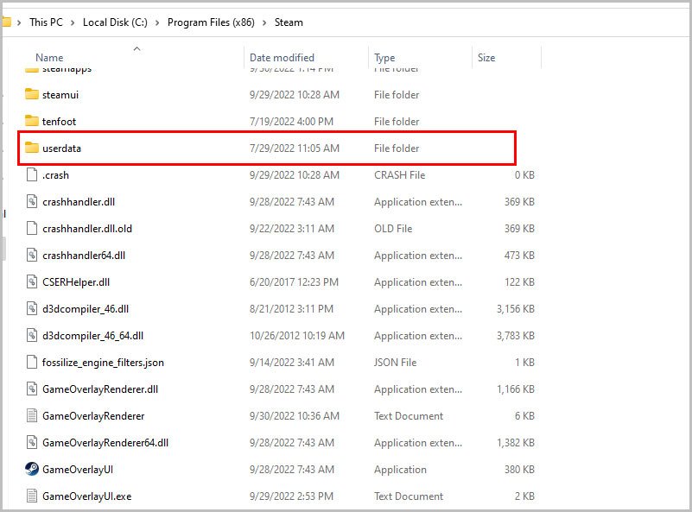Image resolution: width=692 pixels, height=512 pixels.
Task: Sort files by the Type column
Action: coord(384,58)
